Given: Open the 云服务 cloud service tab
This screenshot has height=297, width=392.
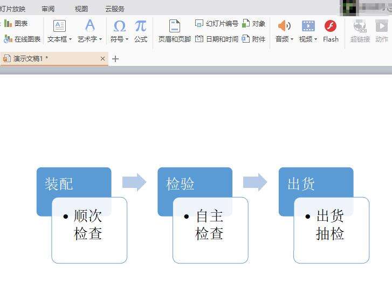Looking at the screenshot, I should tap(114, 9).
